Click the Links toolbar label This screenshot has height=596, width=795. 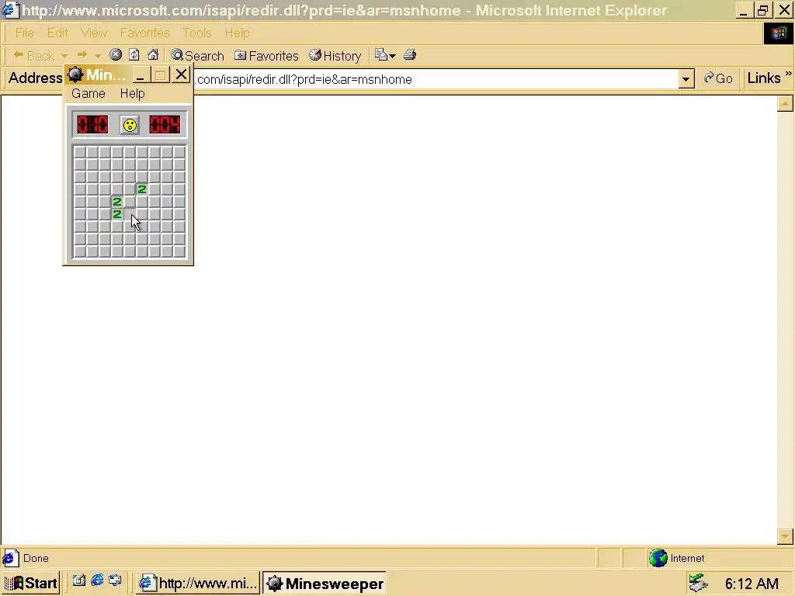[x=764, y=78]
